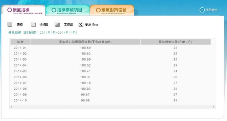Click the 年度 column header

20,42
